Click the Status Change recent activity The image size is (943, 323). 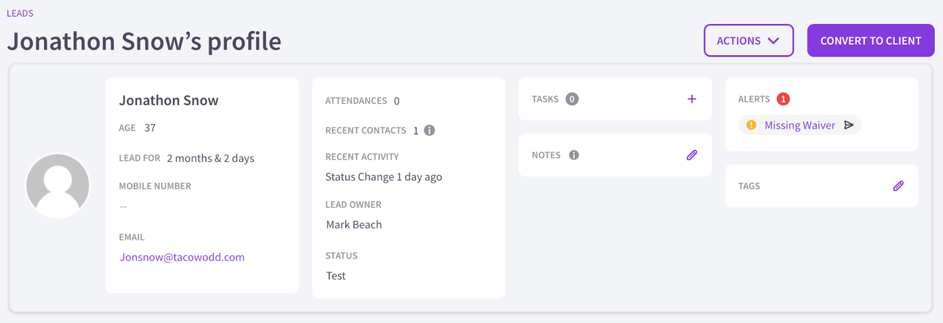[x=384, y=177]
